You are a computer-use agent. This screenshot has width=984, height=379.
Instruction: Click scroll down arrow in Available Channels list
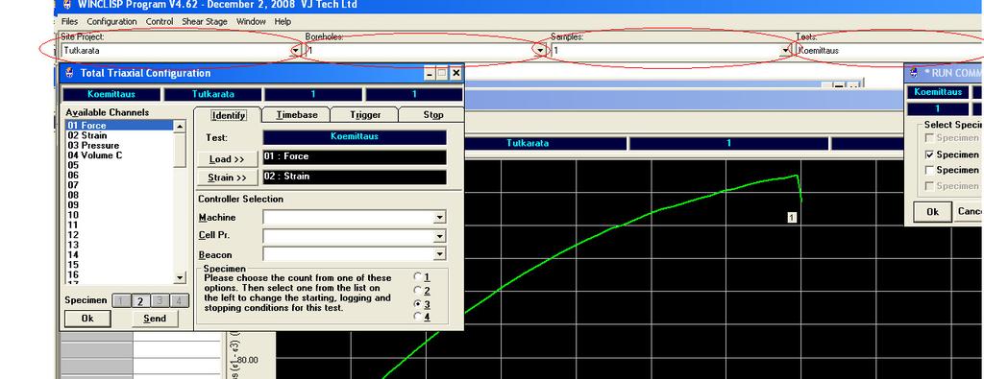pos(180,277)
